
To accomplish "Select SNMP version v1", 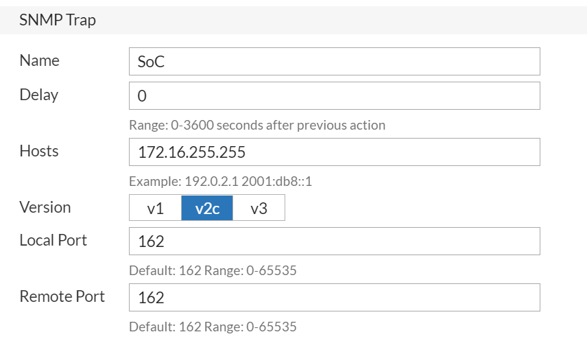I will click(x=156, y=209).
